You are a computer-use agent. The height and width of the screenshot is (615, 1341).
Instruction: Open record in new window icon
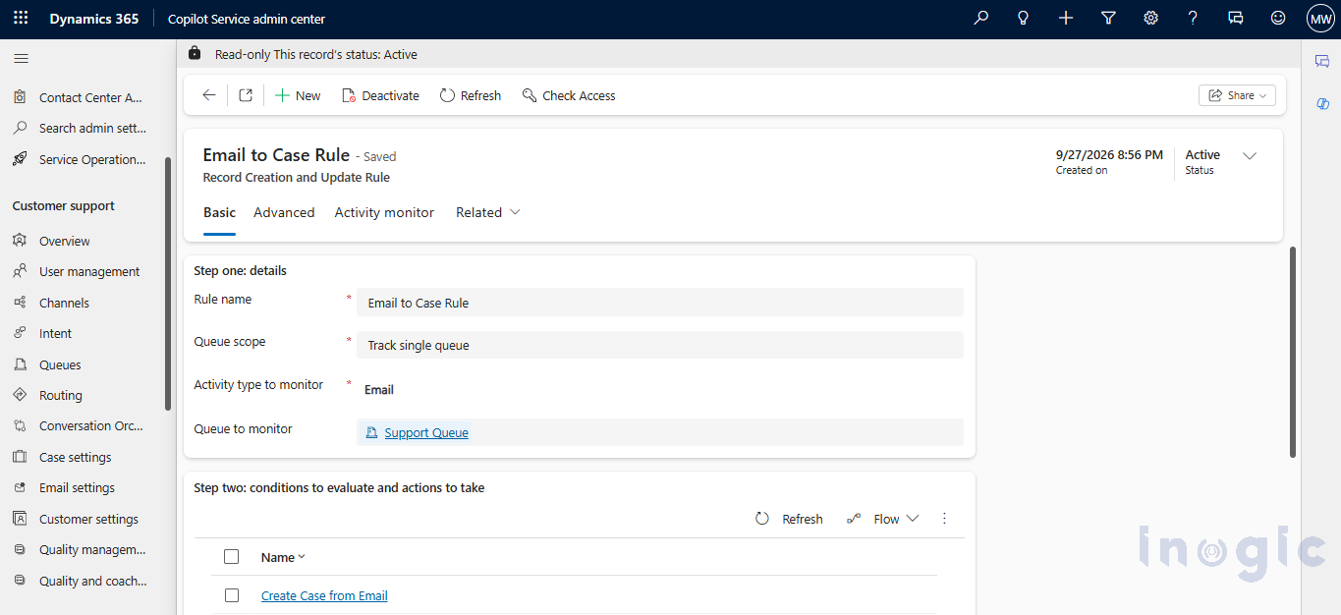pos(246,95)
